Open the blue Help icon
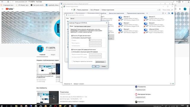190x107 pixels. (172, 13)
